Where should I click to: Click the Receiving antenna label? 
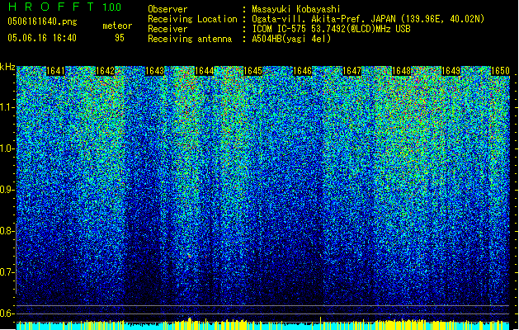coord(190,39)
